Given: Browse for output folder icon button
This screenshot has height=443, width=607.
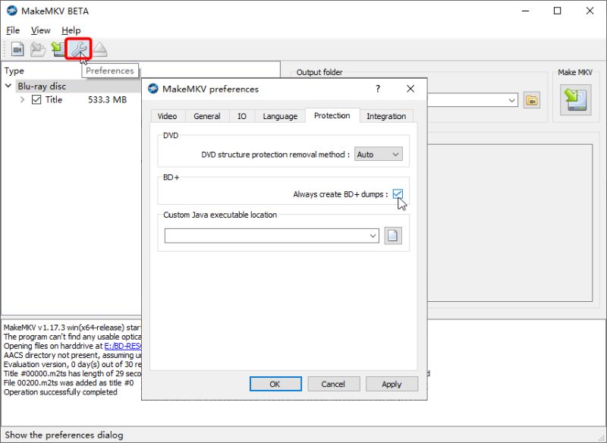Looking at the screenshot, I should click(532, 101).
